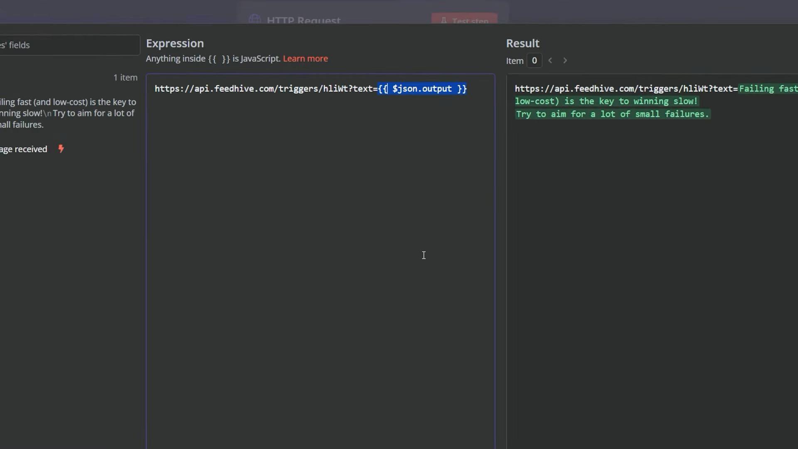Click the Expression heading
Viewport: 798px width, 449px height.
(175, 43)
